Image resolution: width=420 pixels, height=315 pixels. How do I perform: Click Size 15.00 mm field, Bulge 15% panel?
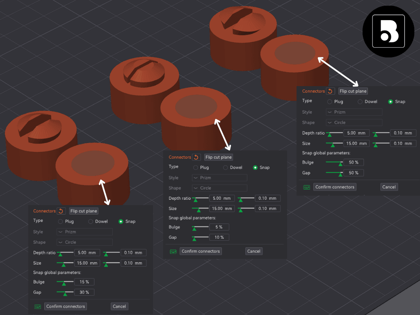point(87,263)
